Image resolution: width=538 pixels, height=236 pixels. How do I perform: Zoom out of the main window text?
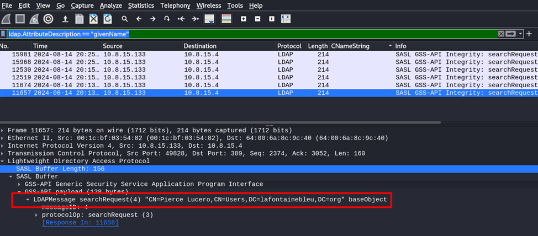tap(258, 19)
